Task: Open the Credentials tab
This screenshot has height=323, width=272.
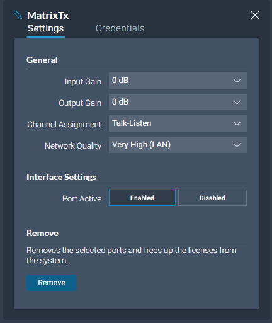Action: [120, 28]
